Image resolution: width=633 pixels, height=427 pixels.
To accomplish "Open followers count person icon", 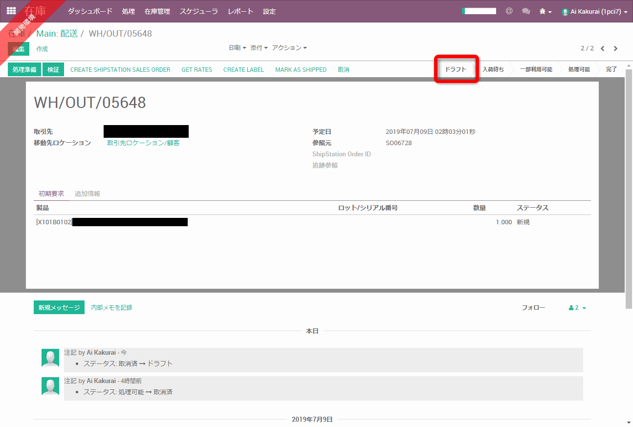I will (577, 308).
